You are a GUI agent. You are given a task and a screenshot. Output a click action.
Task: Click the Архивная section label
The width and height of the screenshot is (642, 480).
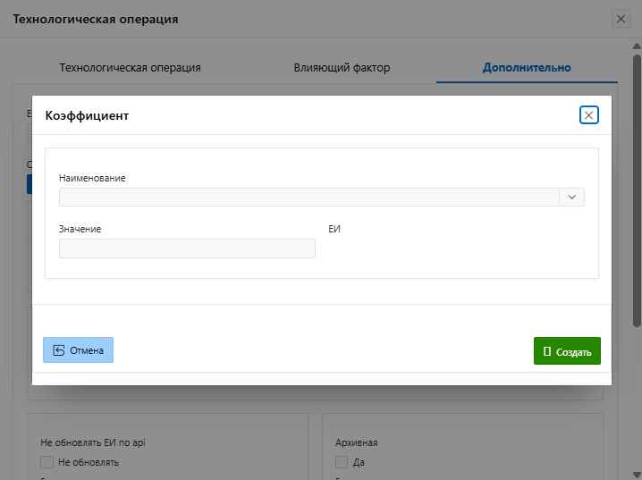pyautogui.click(x=356, y=442)
